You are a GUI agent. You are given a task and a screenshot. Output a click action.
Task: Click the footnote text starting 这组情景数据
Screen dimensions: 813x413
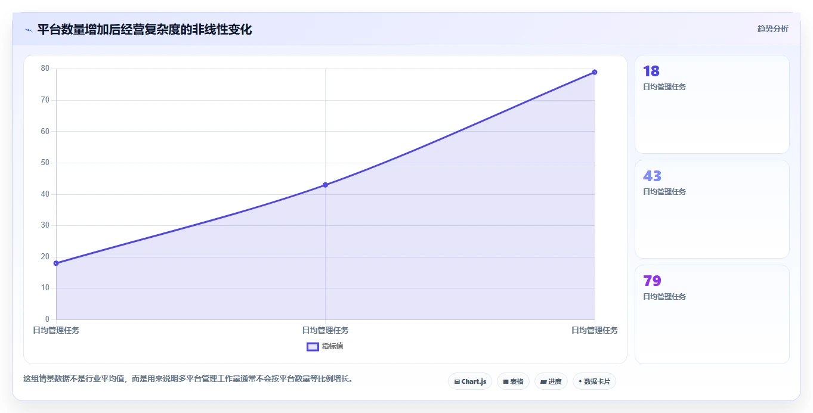click(x=188, y=378)
